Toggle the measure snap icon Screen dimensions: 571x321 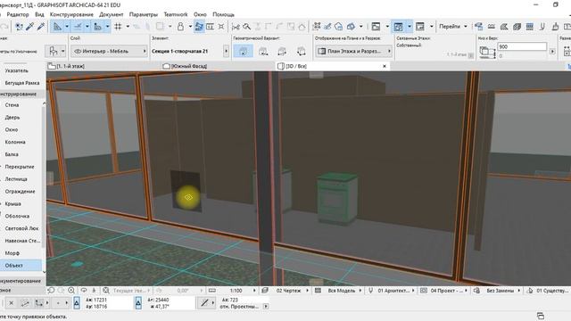point(97,27)
